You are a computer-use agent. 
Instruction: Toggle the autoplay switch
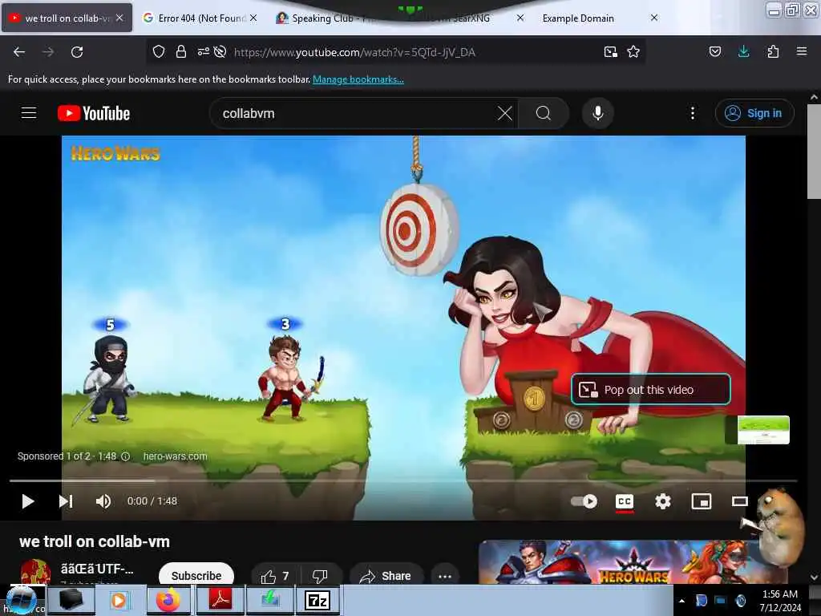pyautogui.click(x=584, y=501)
